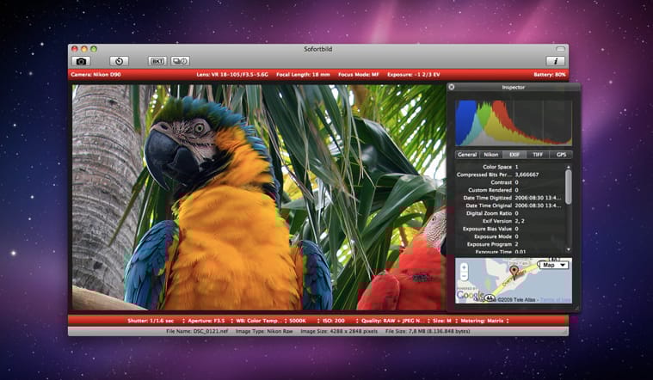Image resolution: width=653 pixels, height=380 pixels.
Task: Click the Sofortbild window title
Action: [317, 49]
